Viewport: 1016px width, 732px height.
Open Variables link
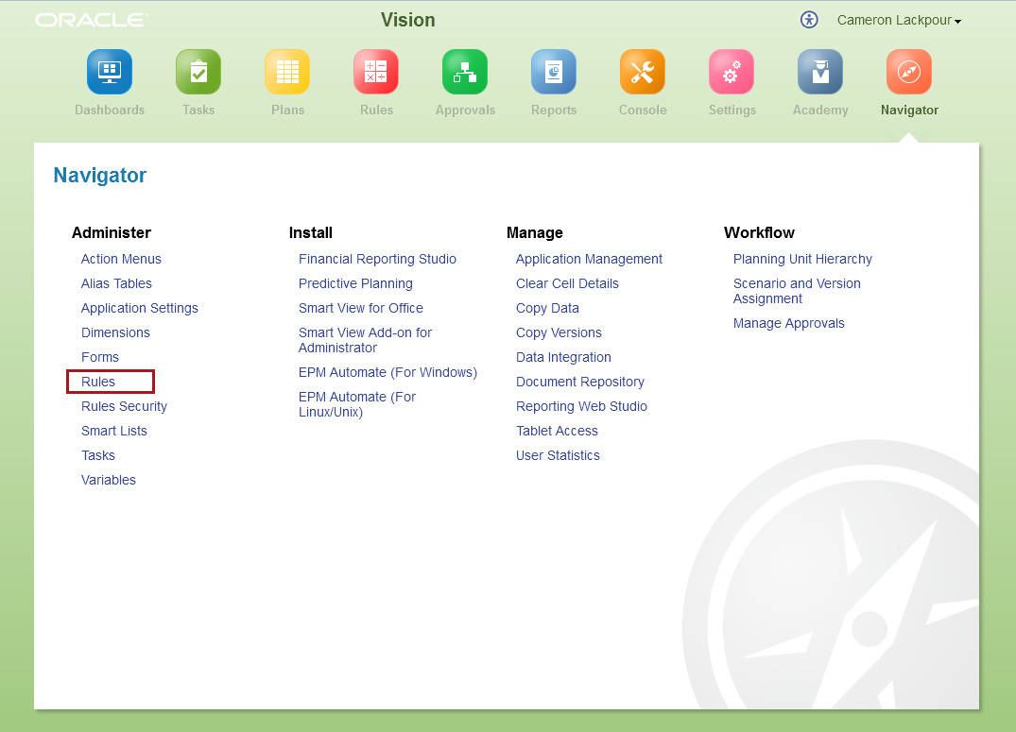pos(108,480)
